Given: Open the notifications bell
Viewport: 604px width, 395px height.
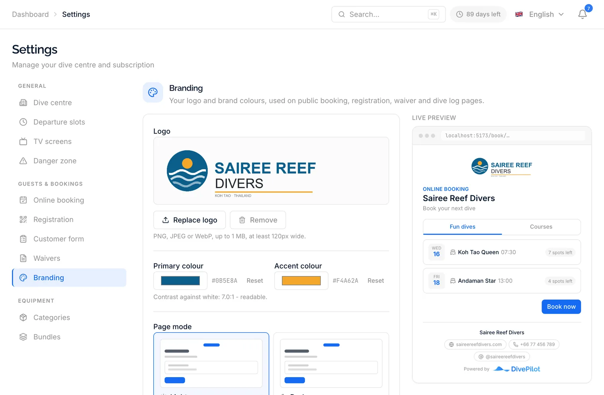Looking at the screenshot, I should tap(583, 14).
